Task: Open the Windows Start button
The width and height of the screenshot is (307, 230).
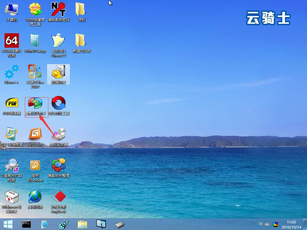Action: point(8,224)
